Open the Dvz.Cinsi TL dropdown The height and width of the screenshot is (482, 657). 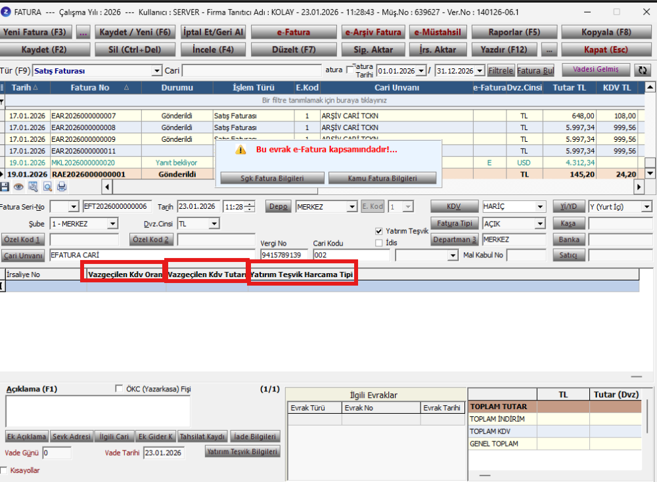(214, 224)
